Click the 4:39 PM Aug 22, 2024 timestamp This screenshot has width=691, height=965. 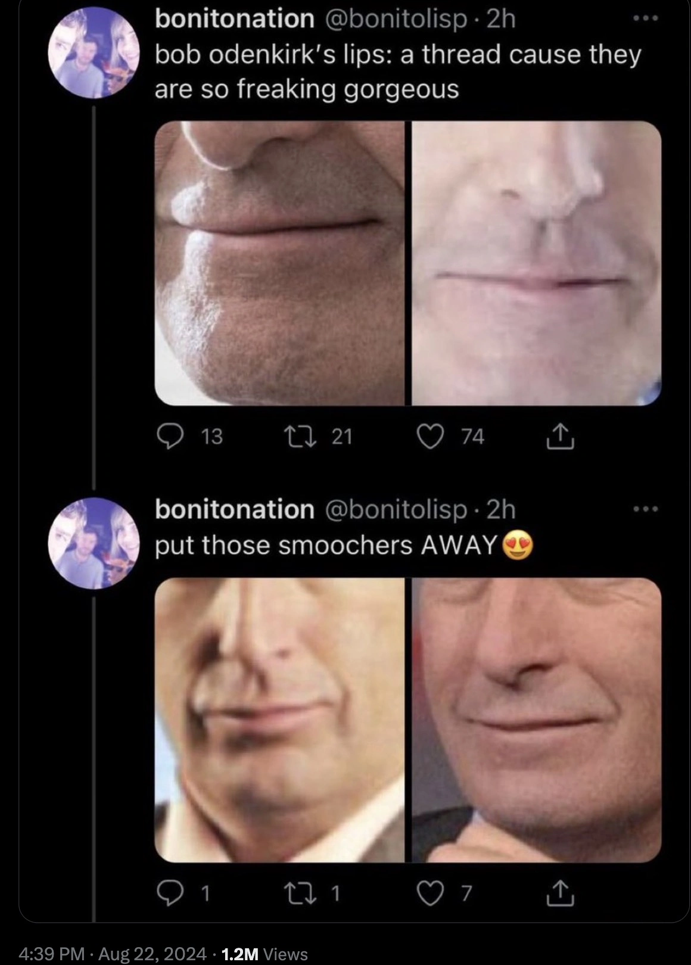(x=113, y=954)
